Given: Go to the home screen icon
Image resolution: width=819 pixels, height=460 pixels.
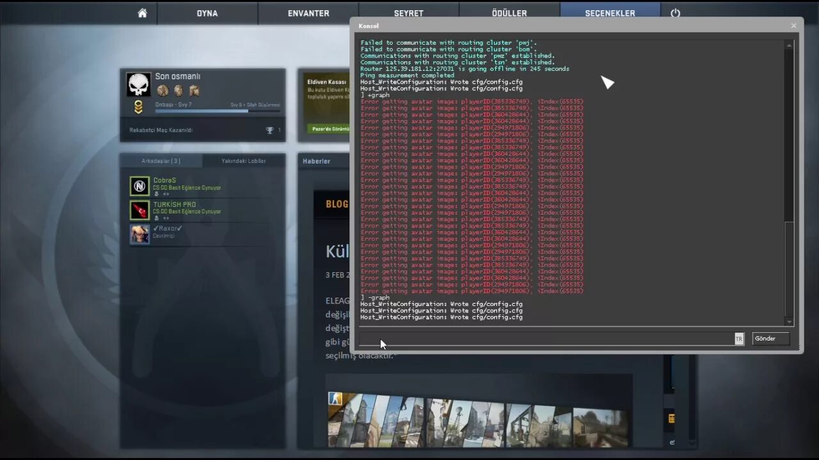Looking at the screenshot, I should 142,13.
